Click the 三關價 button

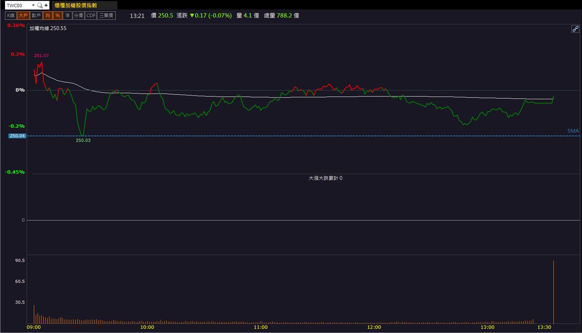(x=106, y=16)
